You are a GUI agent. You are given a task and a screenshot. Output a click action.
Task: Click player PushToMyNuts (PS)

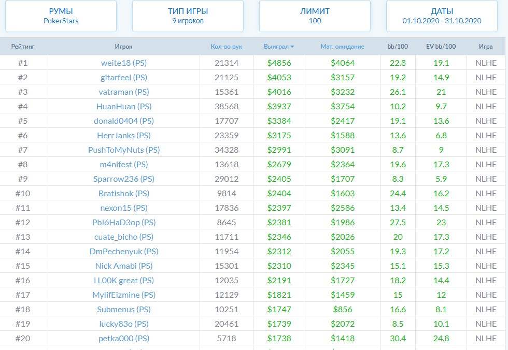click(124, 150)
